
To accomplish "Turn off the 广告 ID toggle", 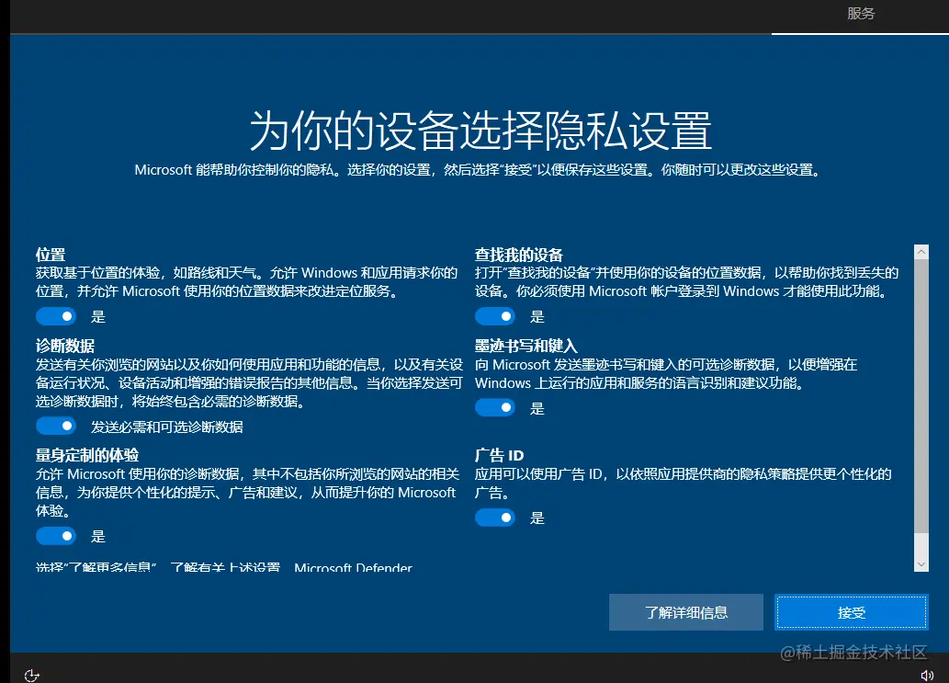I will pos(494,518).
